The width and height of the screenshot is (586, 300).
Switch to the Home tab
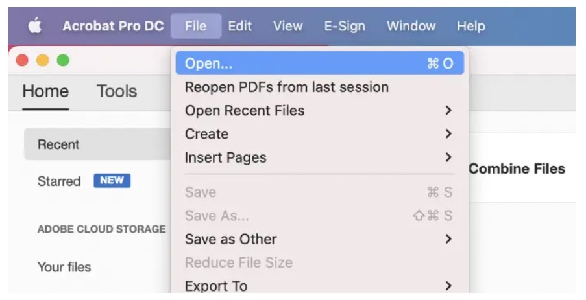click(45, 91)
